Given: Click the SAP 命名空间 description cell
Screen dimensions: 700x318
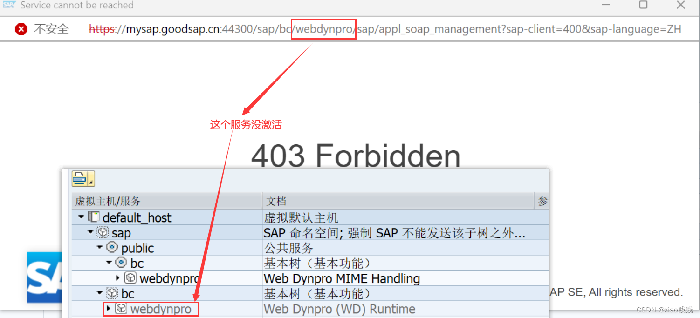Looking at the screenshot, I should pos(395,233).
